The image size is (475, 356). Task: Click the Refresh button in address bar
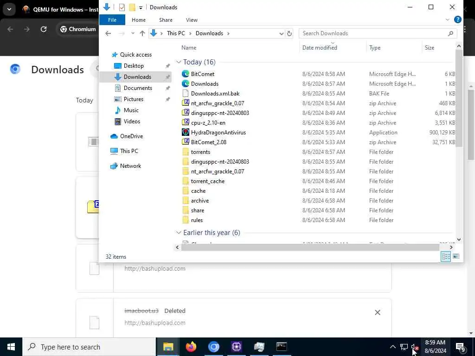(289, 33)
